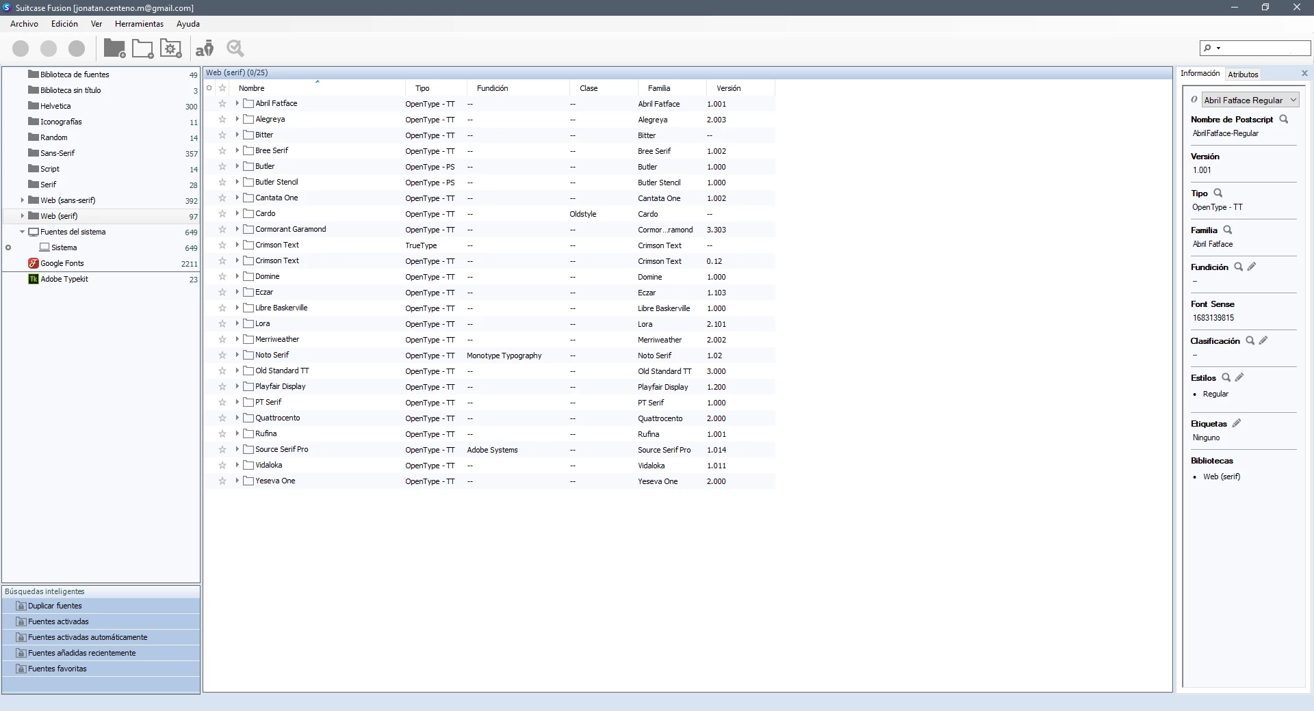Screen dimensions: 1314x711
Task: Click the magnifier next to Familia
Action: pyautogui.click(x=1228, y=230)
